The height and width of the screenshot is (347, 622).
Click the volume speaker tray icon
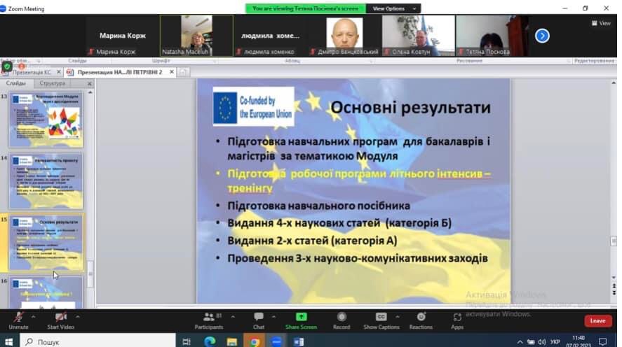(x=542, y=342)
